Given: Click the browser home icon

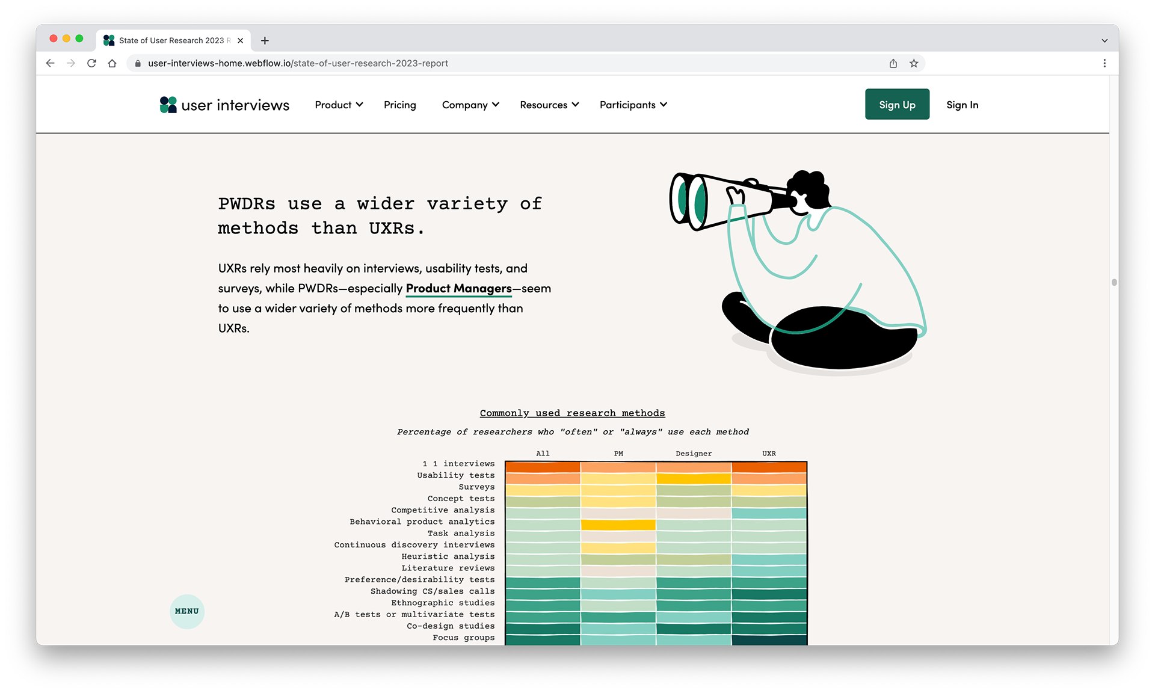Looking at the screenshot, I should pyautogui.click(x=112, y=63).
